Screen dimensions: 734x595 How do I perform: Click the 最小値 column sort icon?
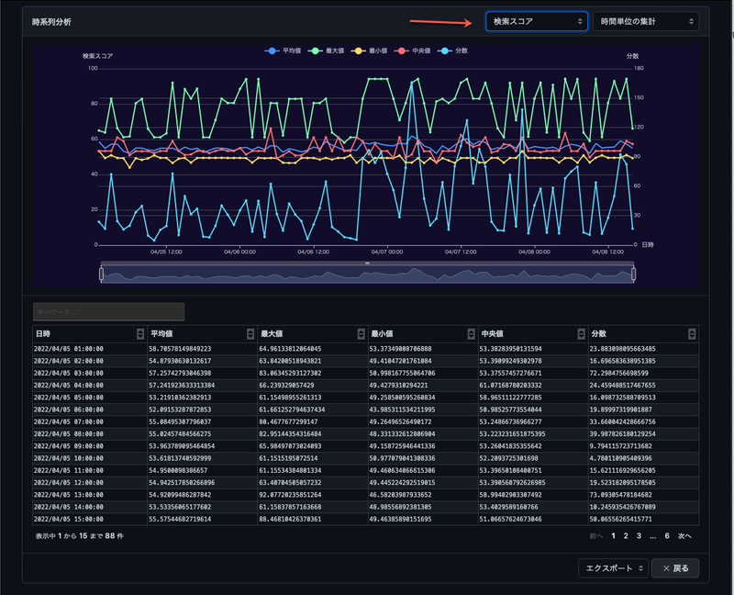click(x=471, y=334)
